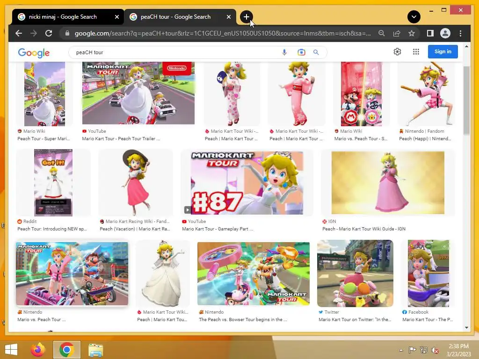Screen dimensions: 479x359
Task: Open Twitter Mario Kart Tour image
Action: 355,273
